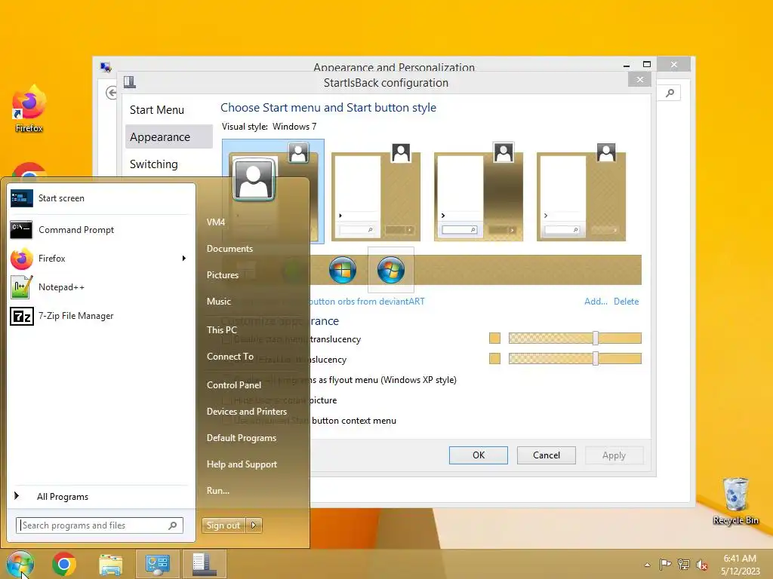Click the muted volume tray icon
The image size is (773, 579).
pos(702,564)
